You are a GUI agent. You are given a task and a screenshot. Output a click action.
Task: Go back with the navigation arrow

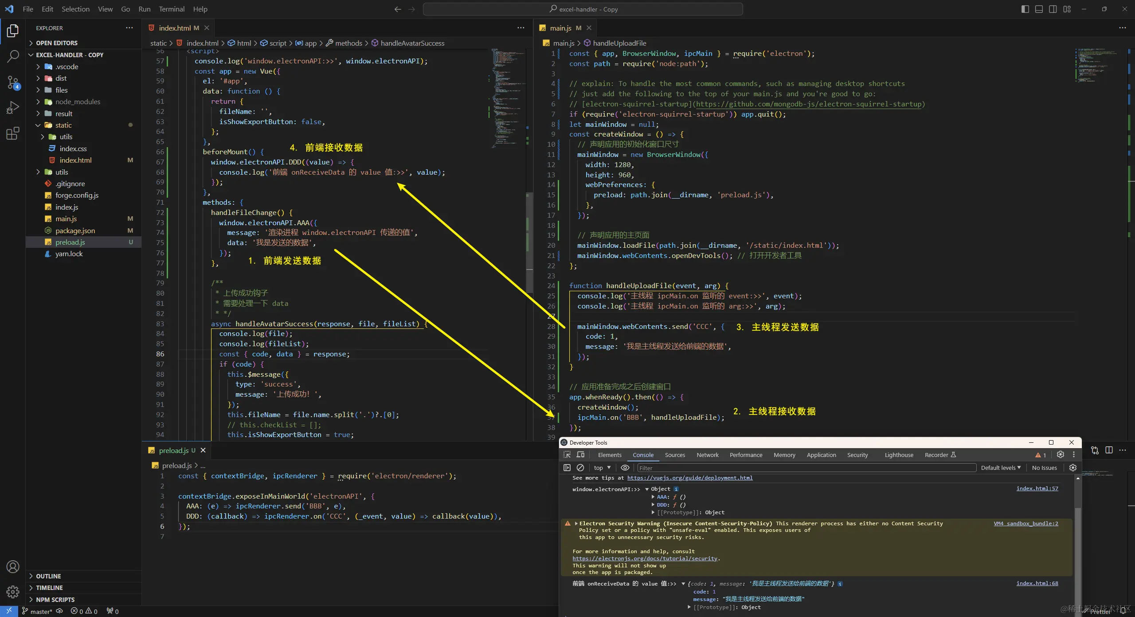pyautogui.click(x=398, y=9)
